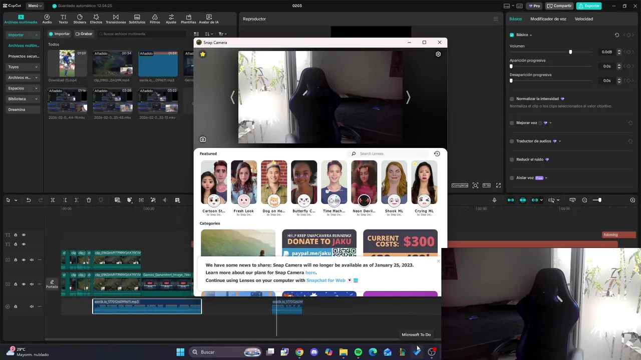This screenshot has height=360, width=641.
Task: Click the Snap Camera favorites star icon
Action: pos(202,54)
